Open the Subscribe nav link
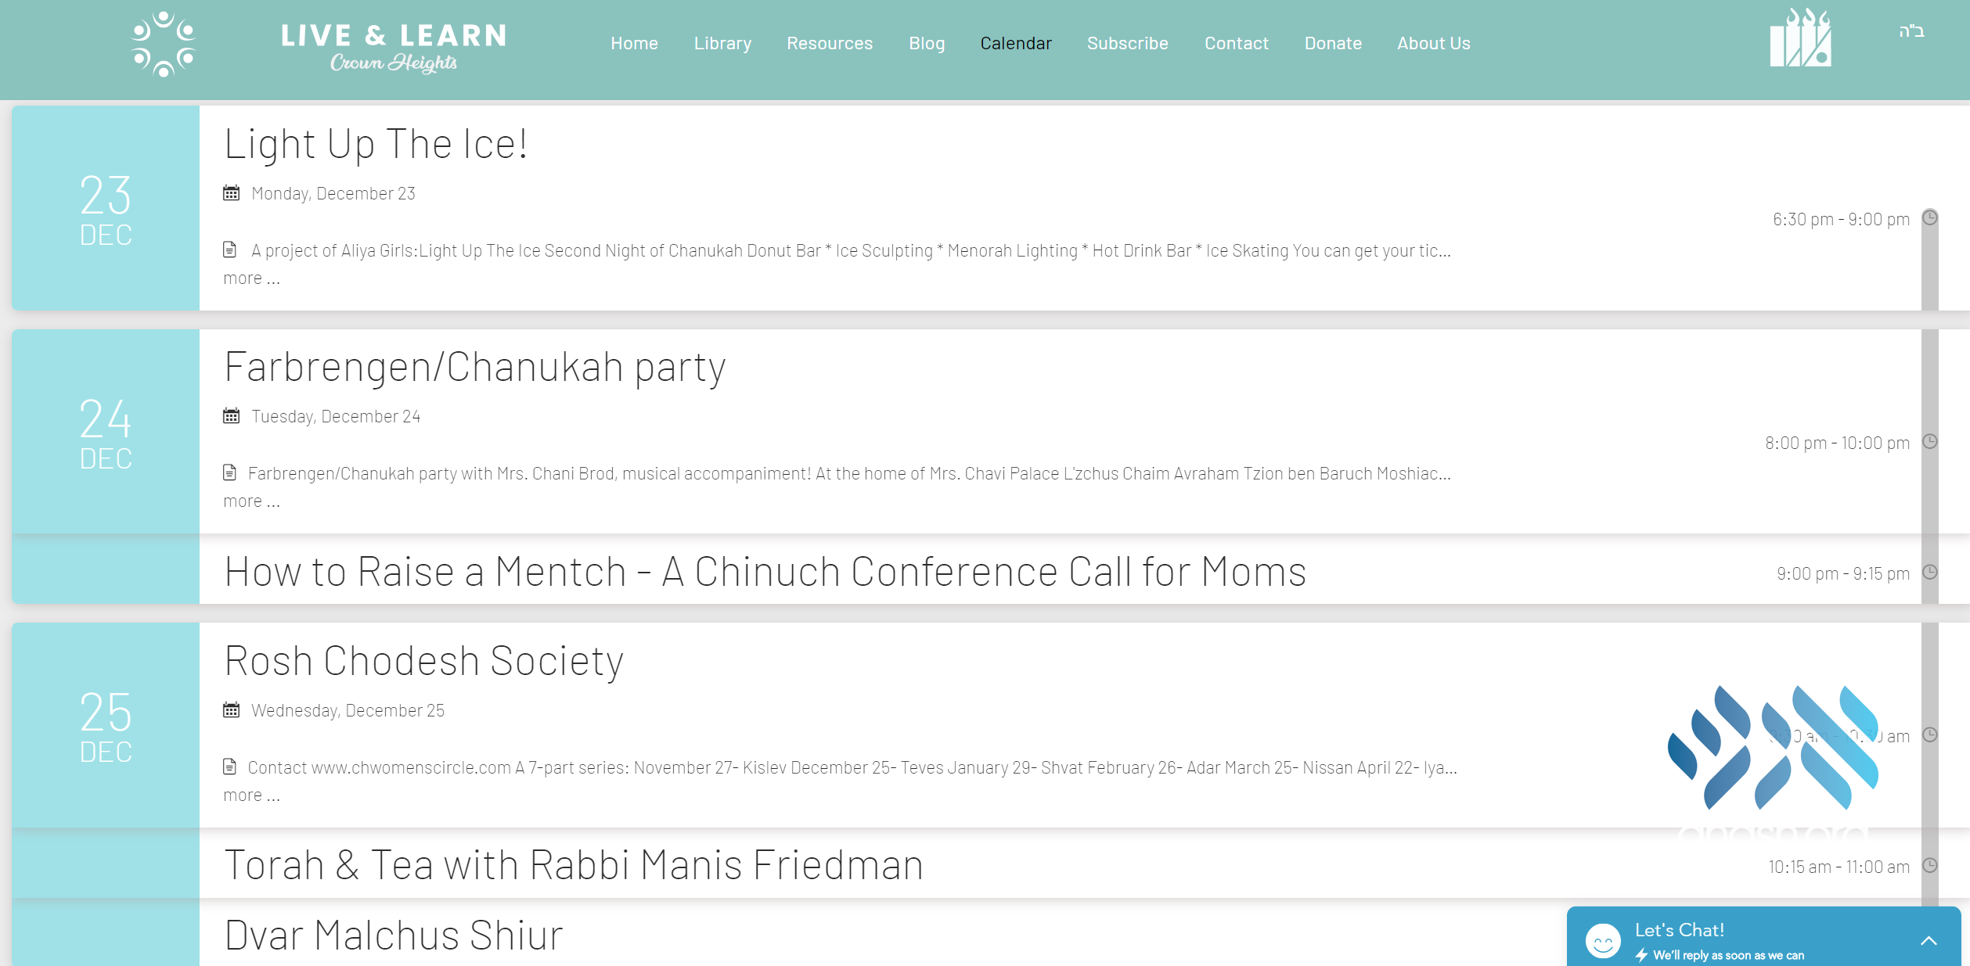The width and height of the screenshot is (1970, 966). tap(1128, 43)
